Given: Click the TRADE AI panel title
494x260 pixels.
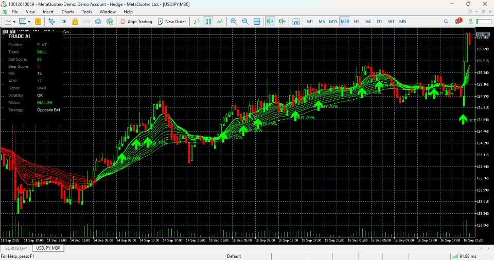Looking at the screenshot, I should (19, 36).
